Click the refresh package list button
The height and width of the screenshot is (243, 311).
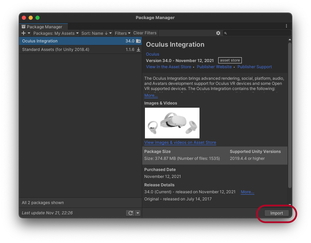131,213
